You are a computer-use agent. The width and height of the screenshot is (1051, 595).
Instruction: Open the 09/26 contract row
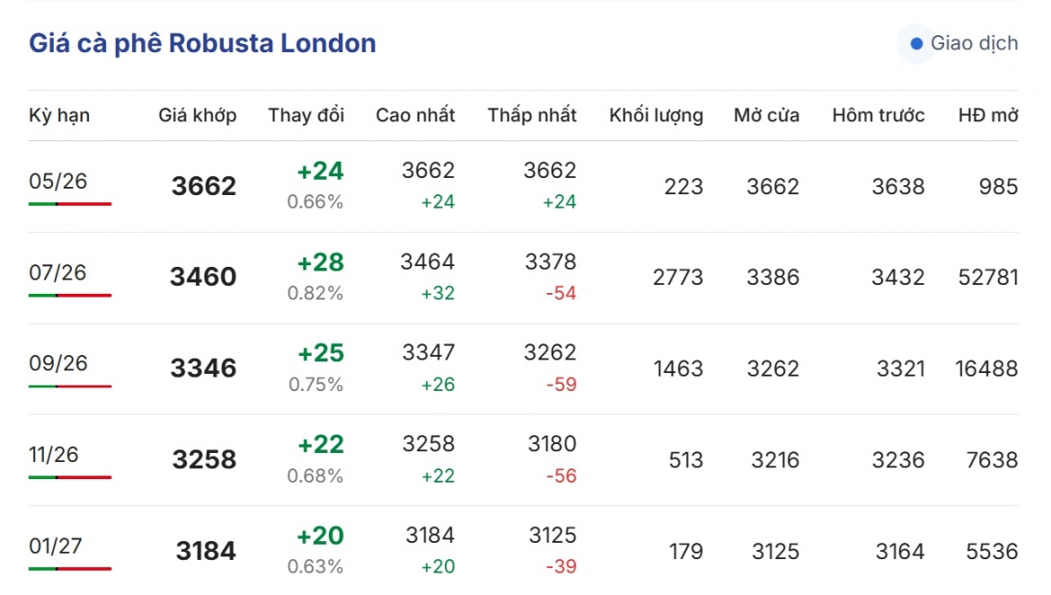tap(523, 369)
